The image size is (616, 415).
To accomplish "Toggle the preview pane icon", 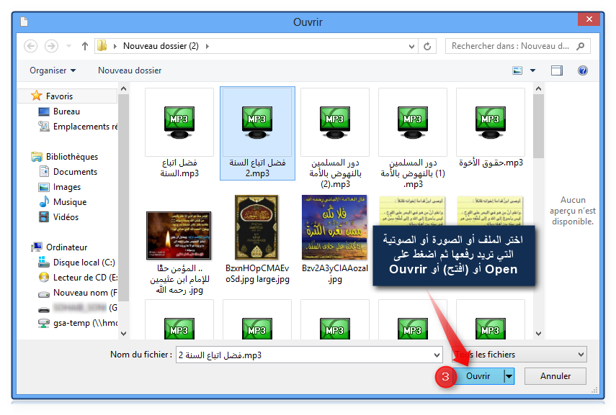I will (x=556, y=70).
